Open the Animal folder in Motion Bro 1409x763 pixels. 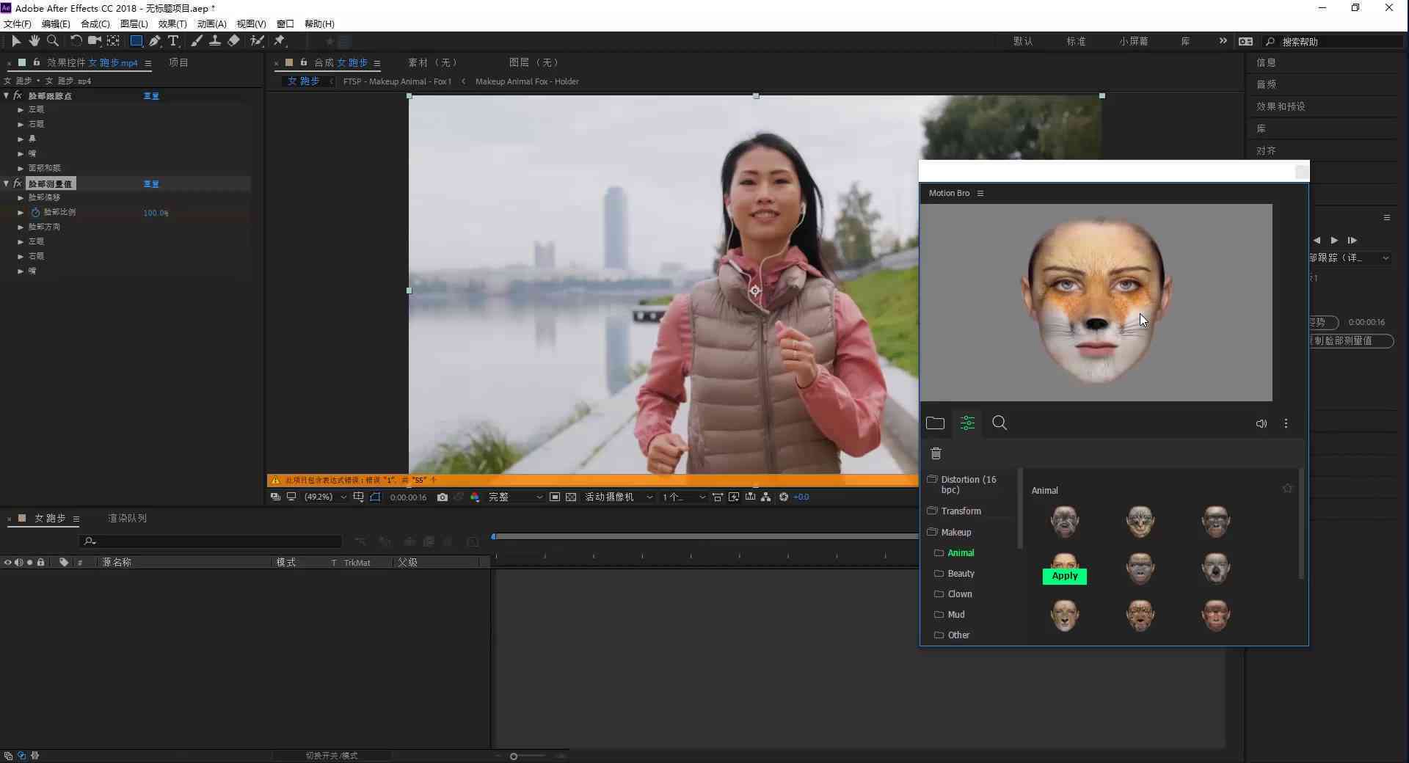[x=961, y=553]
